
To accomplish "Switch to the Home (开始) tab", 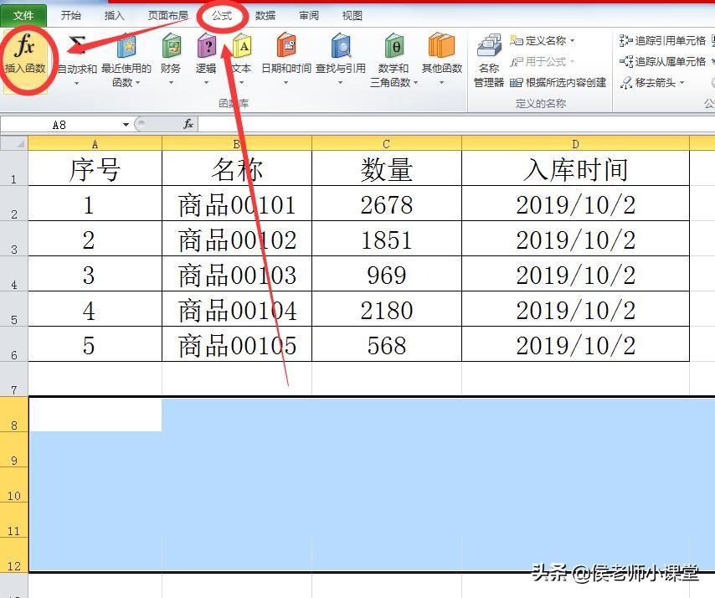I will tap(70, 16).
